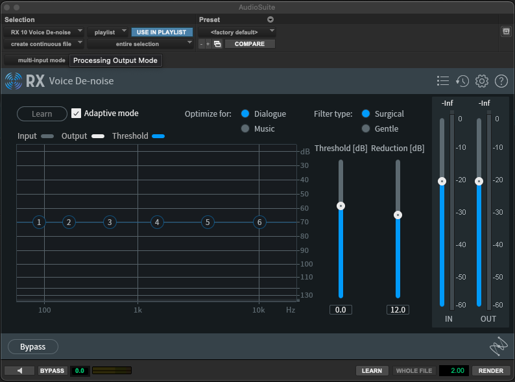Viewport: 515px width, 382px height.
Task: Click the COMPARE button
Action: pos(250,43)
